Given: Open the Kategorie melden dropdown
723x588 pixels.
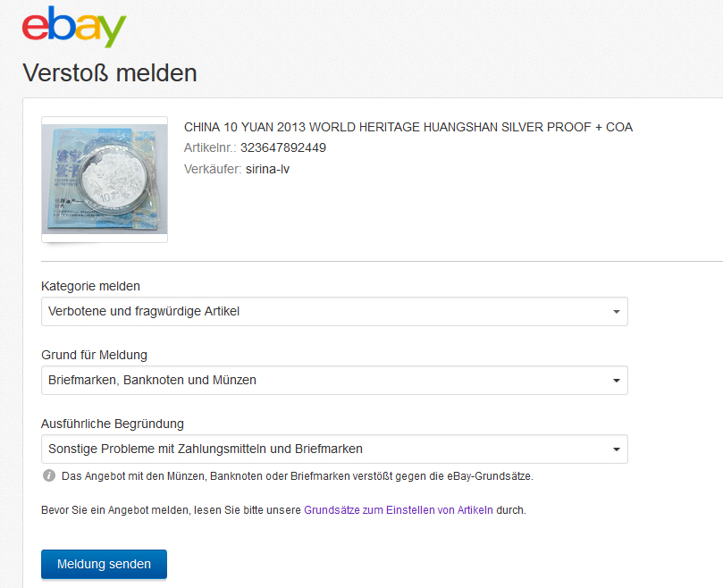Looking at the screenshot, I should click(x=334, y=312).
